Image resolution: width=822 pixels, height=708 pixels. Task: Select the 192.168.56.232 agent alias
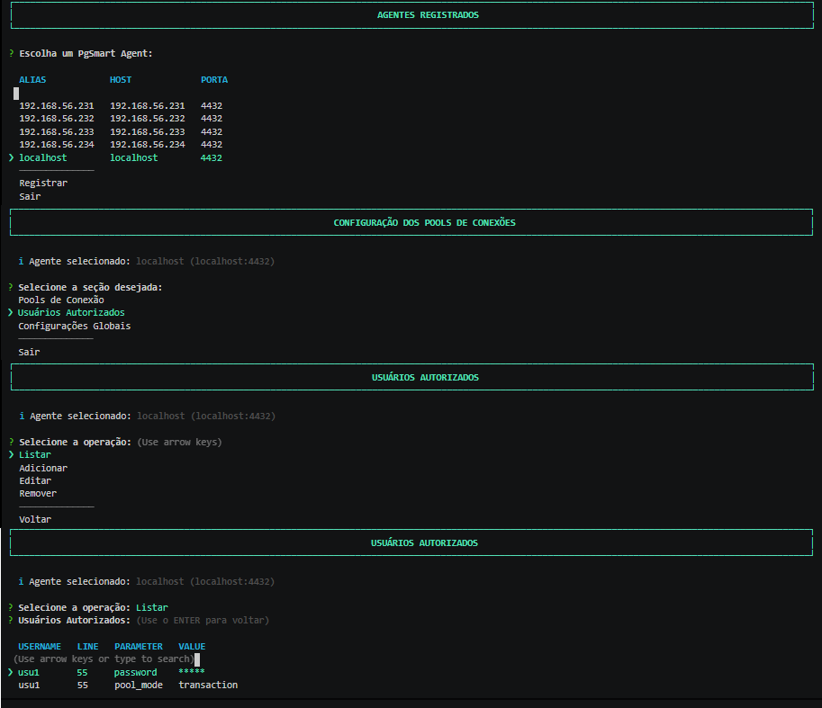pos(57,119)
